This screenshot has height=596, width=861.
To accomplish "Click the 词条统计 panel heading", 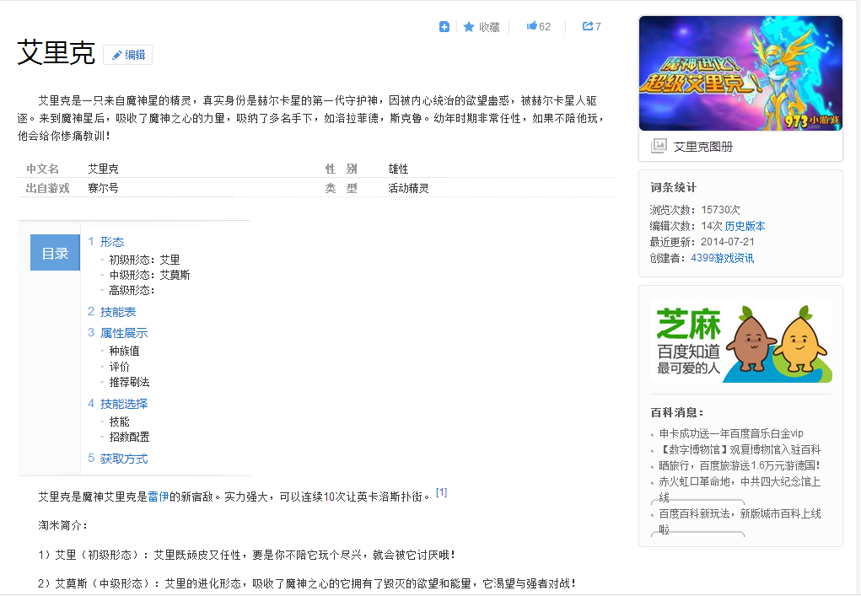I will point(673,188).
